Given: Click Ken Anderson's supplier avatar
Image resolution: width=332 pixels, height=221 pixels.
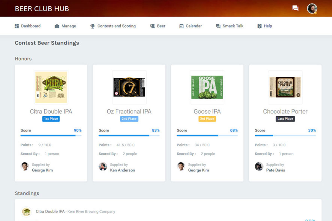Looking at the screenshot, I should pos(103,167).
